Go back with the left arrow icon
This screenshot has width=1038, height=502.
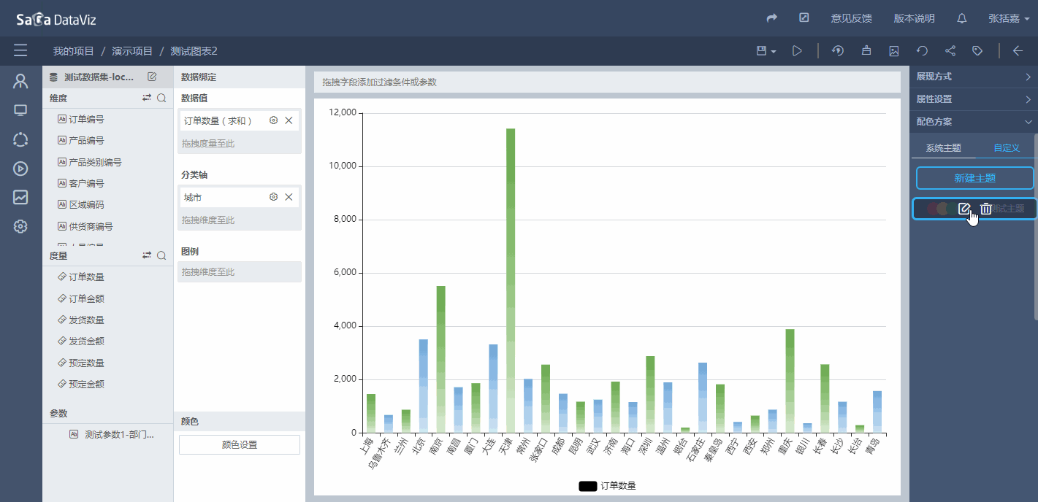coord(1018,51)
